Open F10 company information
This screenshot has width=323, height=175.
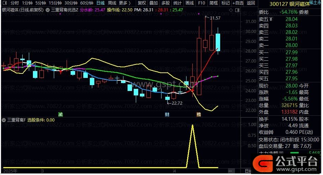[x=202, y=3]
